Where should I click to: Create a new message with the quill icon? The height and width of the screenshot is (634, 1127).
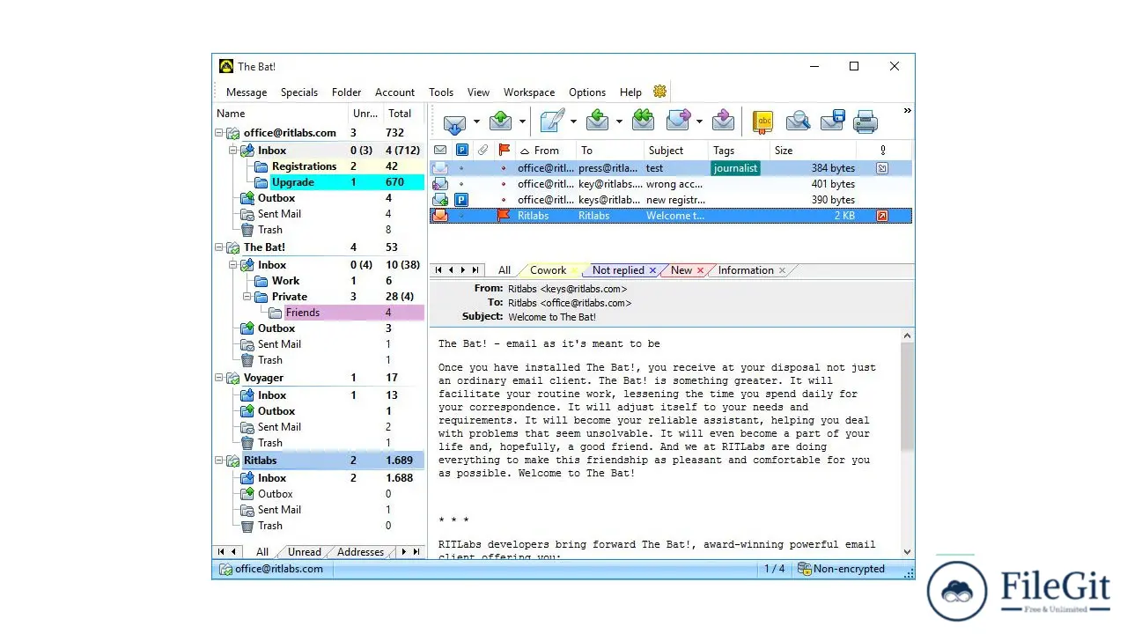pyautogui.click(x=552, y=122)
